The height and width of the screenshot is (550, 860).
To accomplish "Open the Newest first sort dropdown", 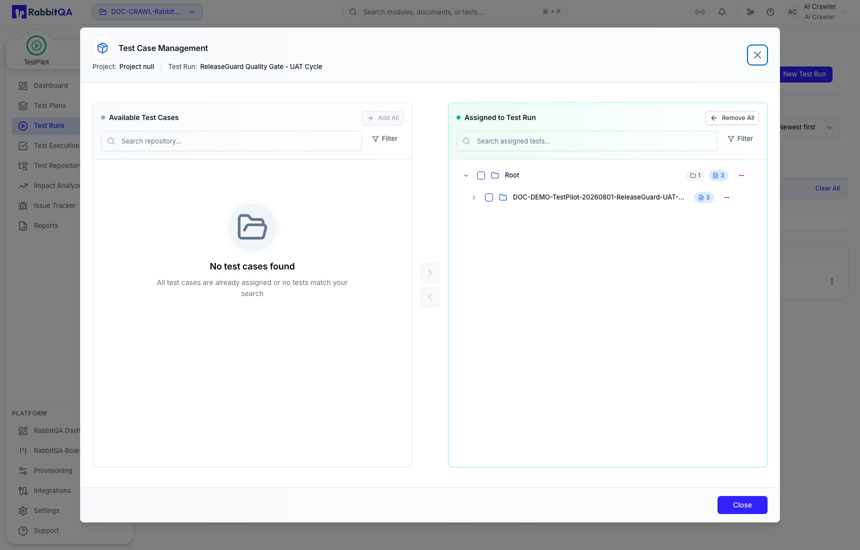I will pyautogui.click(x=805, y=127).
